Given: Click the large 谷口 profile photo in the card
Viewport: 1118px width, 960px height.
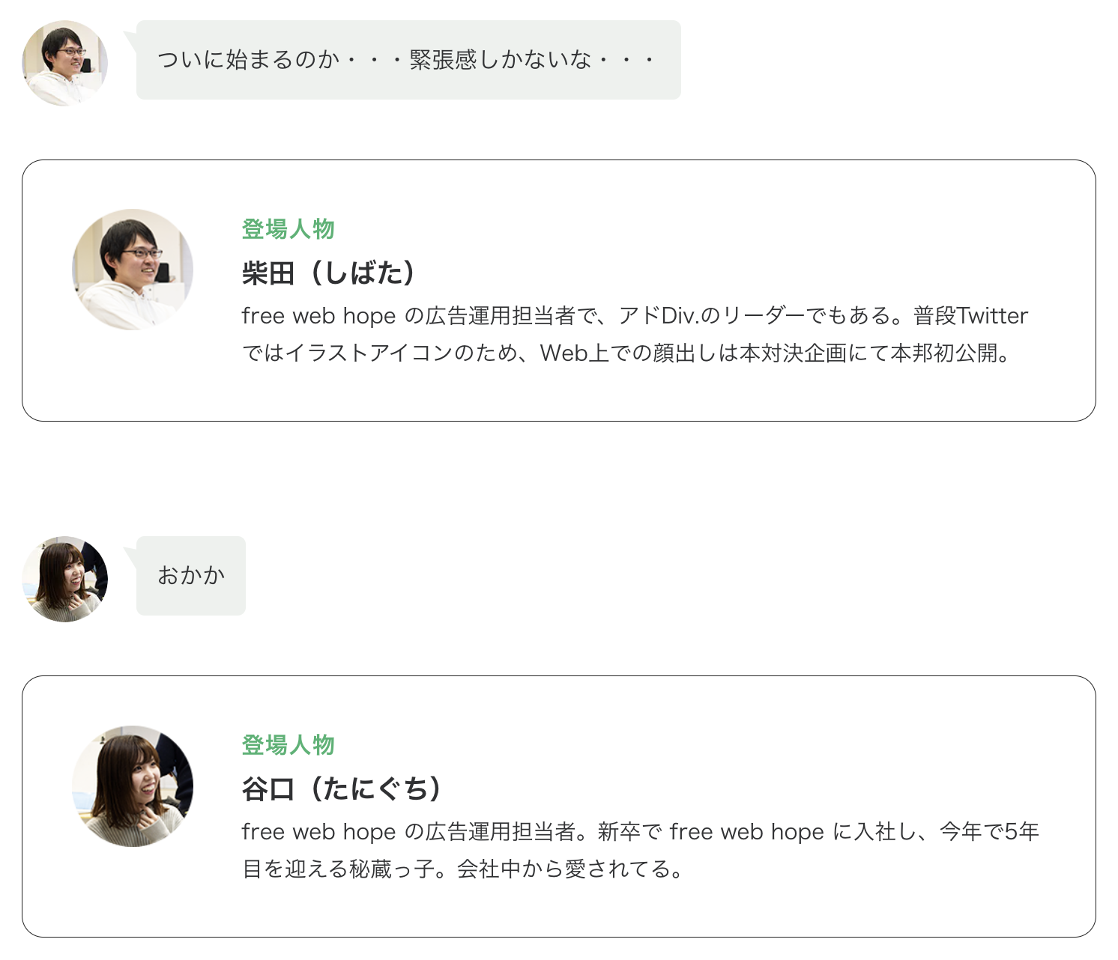Looking at the screenshot, I should point(133,786).
